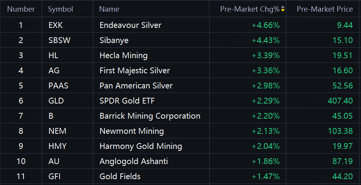The width and height of the screenshot is (361, 185).
Task: Sort by the Symbol column header
Action: [60, 9]
